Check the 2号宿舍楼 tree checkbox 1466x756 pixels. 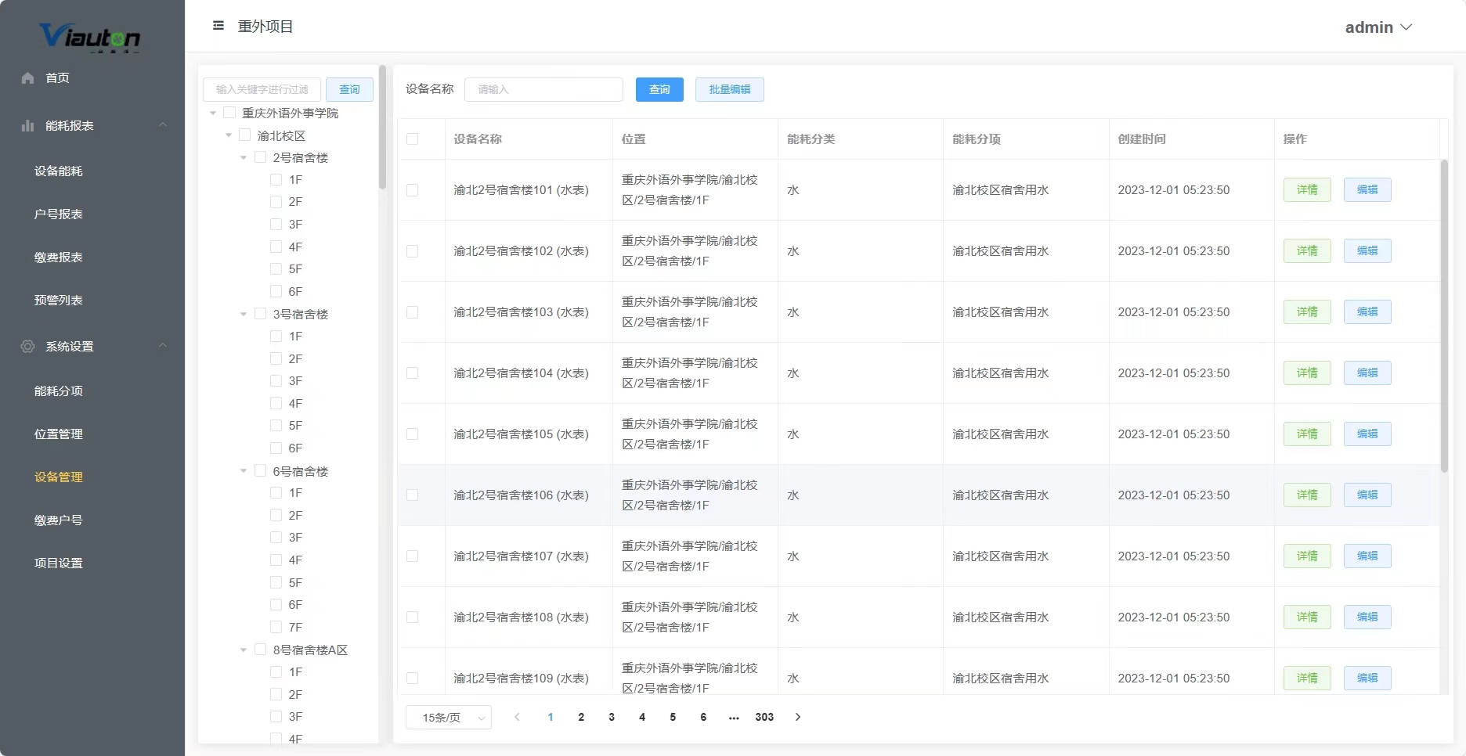click(261, 157)
